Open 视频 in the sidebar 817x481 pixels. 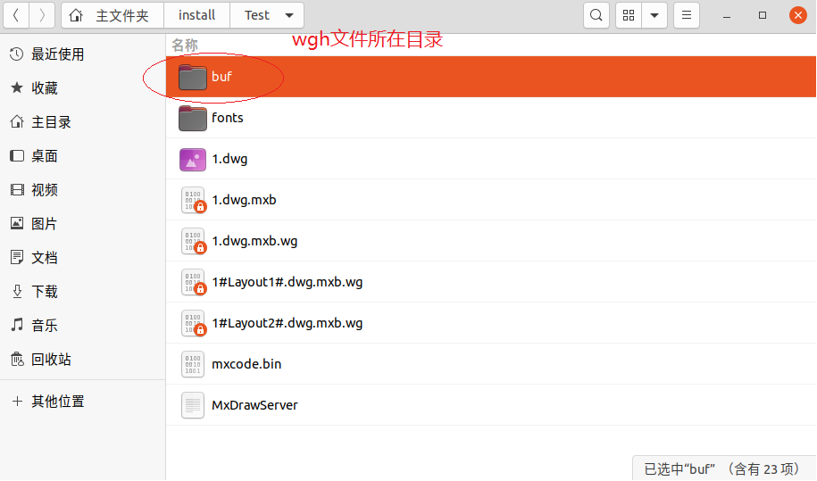coord(83,189)
